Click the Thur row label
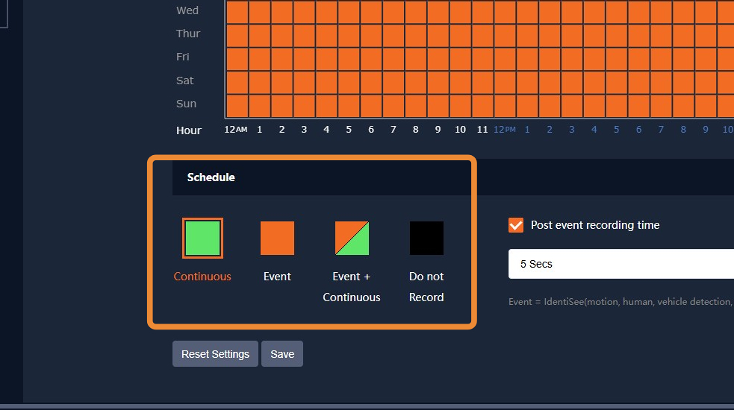The image size is (734, 410). tap(187, 34)
